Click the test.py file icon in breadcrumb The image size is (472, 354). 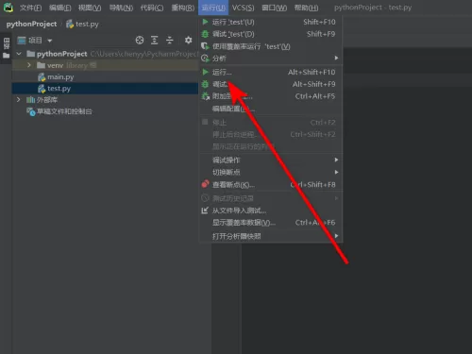tap(70, 24)
